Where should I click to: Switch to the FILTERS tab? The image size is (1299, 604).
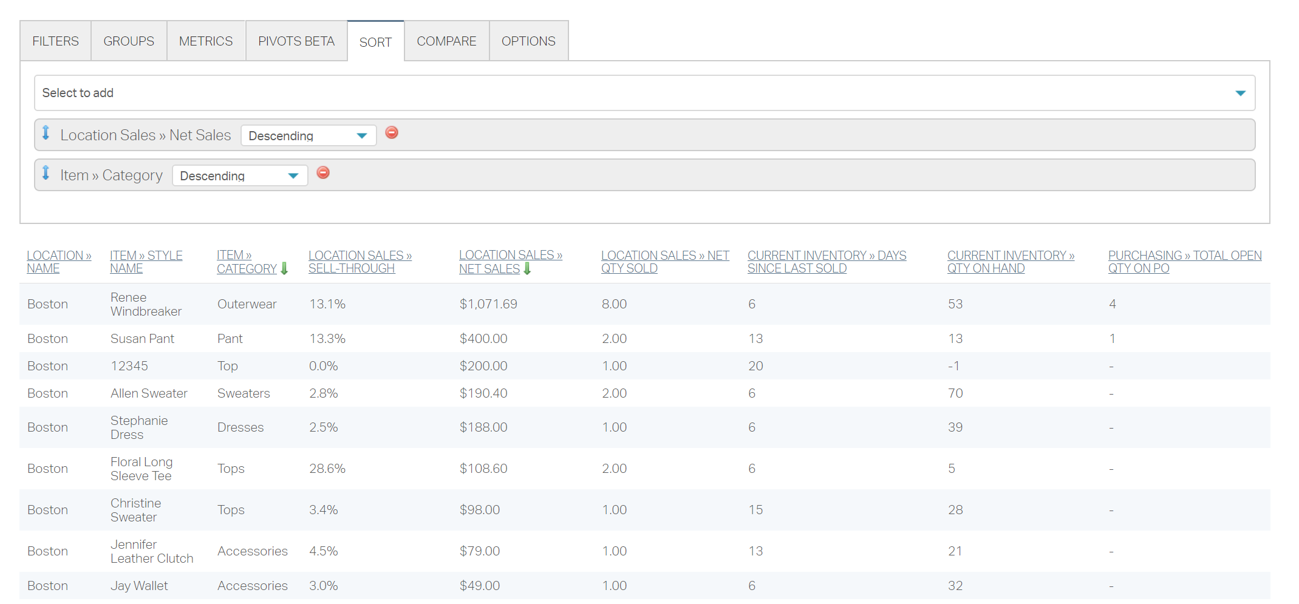click(55, 41)
